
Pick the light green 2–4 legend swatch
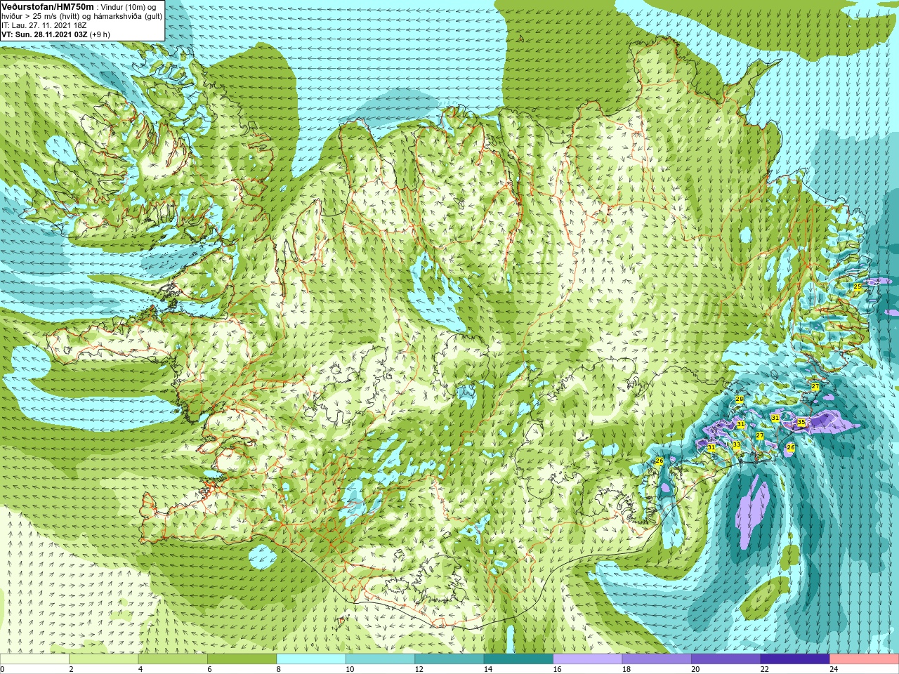click(x=103, y=659)
